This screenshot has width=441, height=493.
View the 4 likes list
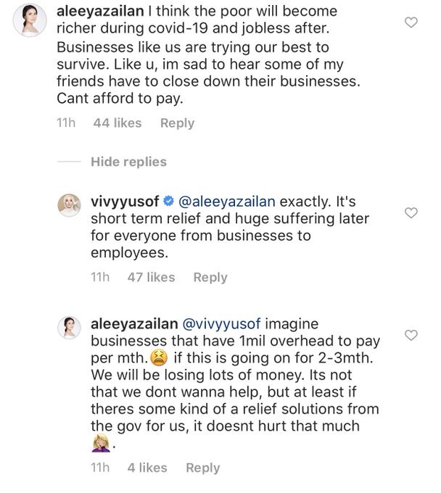click(147, 468)
